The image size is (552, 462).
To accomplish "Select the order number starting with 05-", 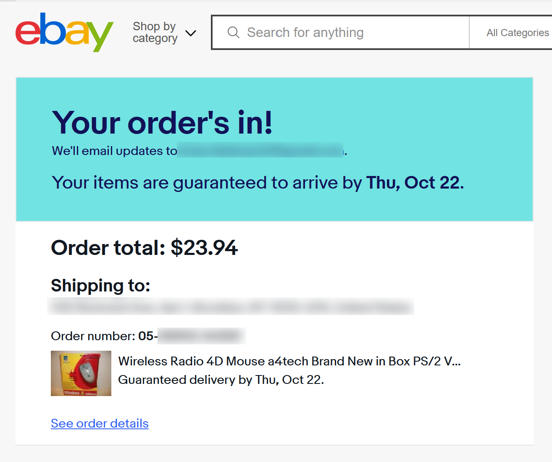I will pos(192,336).
